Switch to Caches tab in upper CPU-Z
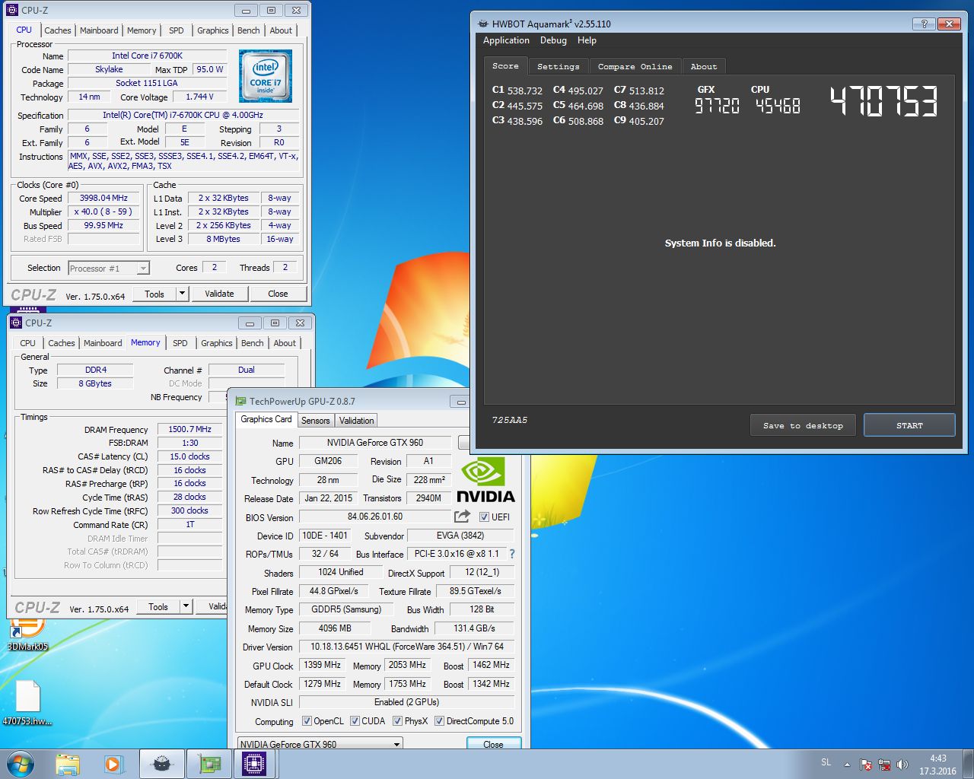Viewport: 974px width, 779px height. [x=58, y=30]
